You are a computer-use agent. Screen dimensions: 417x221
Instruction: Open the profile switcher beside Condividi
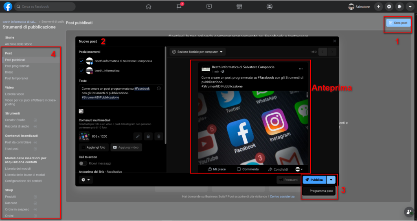[299, 169]
